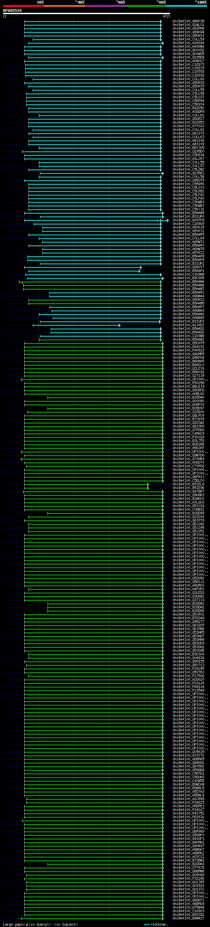Select hit label UniRef100_B4ZG50
This screenshot has height=927, width=210.
point(188,108)
